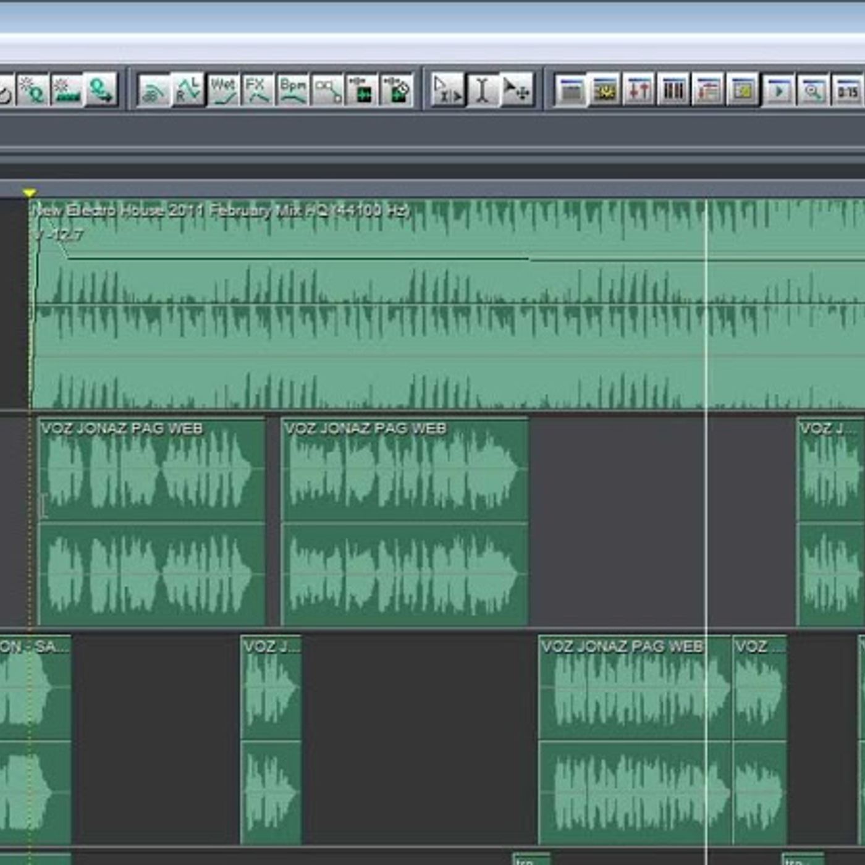This screenshot has height=865, width=865.
Task: Show the time display window 0:15 icon
Action: click(x=847, y=91)
